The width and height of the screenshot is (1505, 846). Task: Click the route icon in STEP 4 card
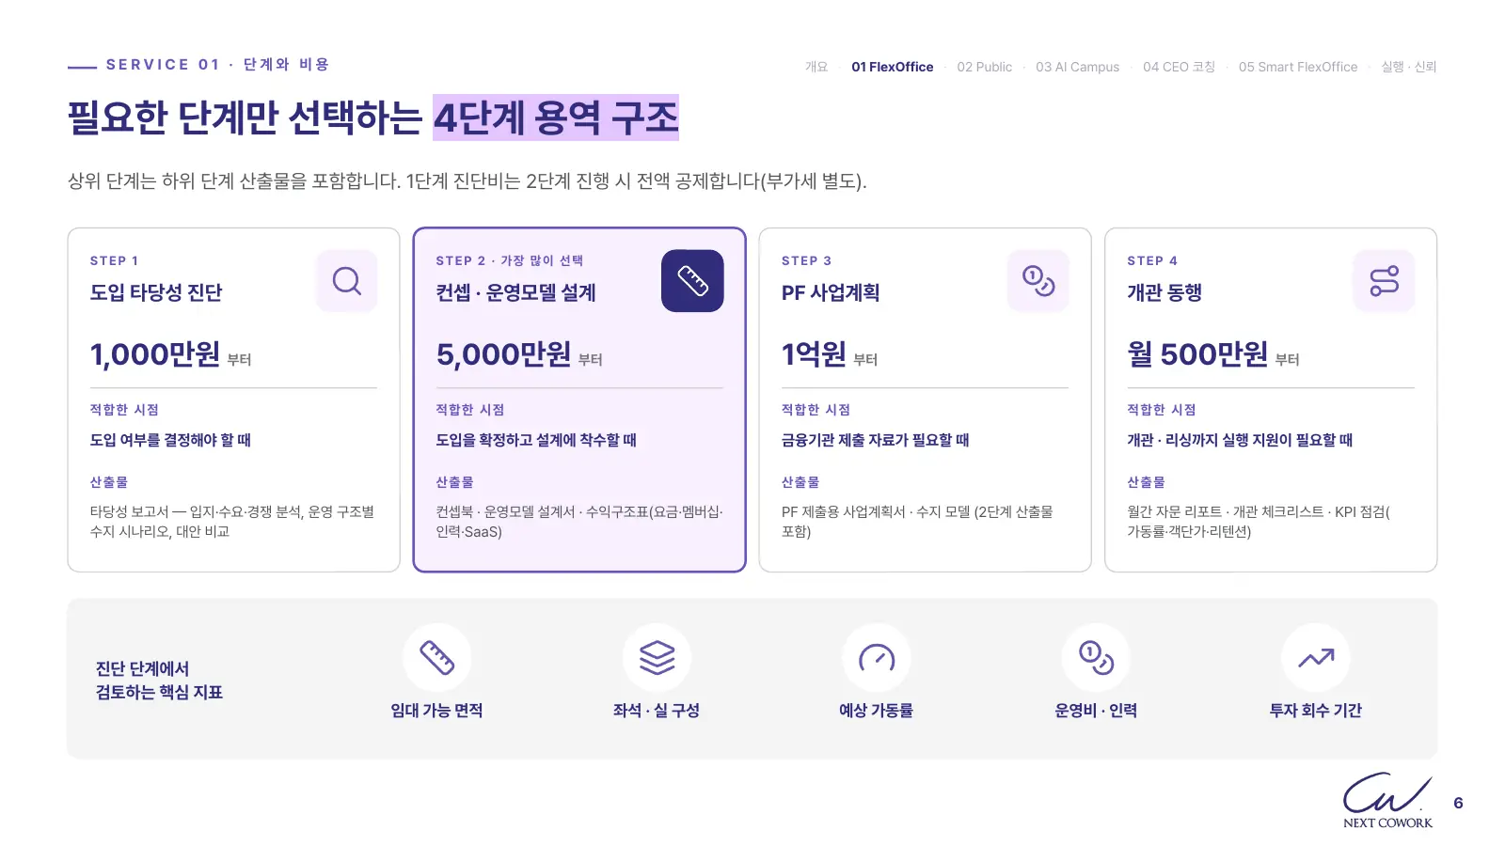pyautogui.click(x=1384, y=281)
